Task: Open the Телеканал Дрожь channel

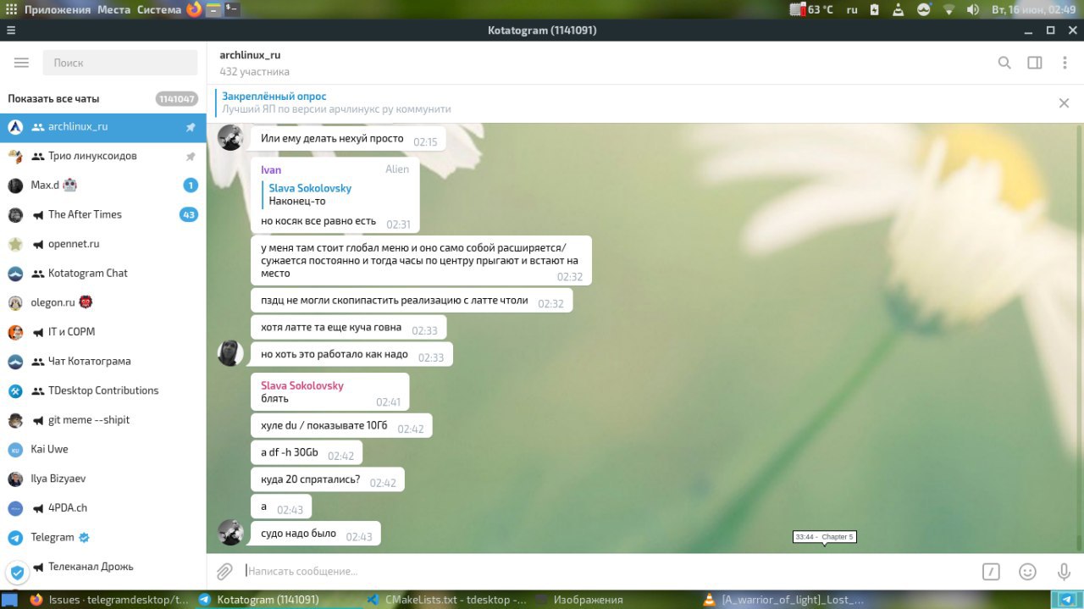Action: (102, 567)
